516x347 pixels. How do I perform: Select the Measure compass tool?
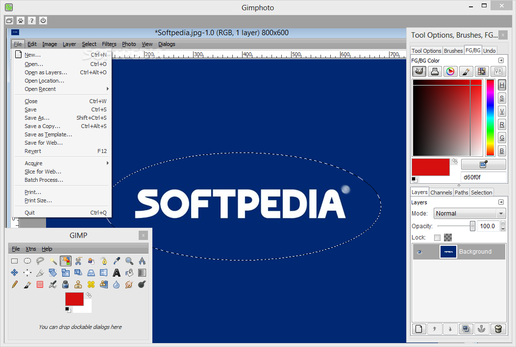tap(142, 261)
